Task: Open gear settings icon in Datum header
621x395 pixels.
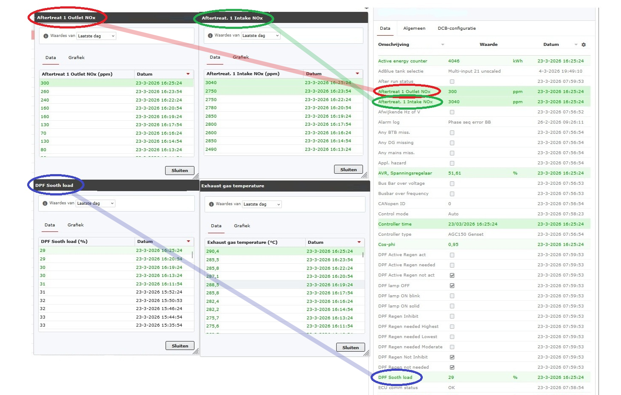Action: [584, 45]
